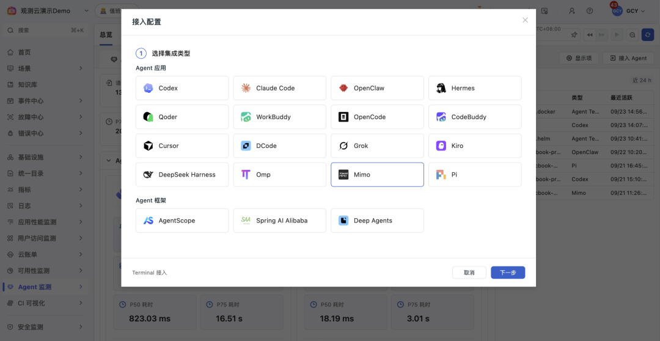Open 应用性能监测 in the sidebar

[45, 222]
